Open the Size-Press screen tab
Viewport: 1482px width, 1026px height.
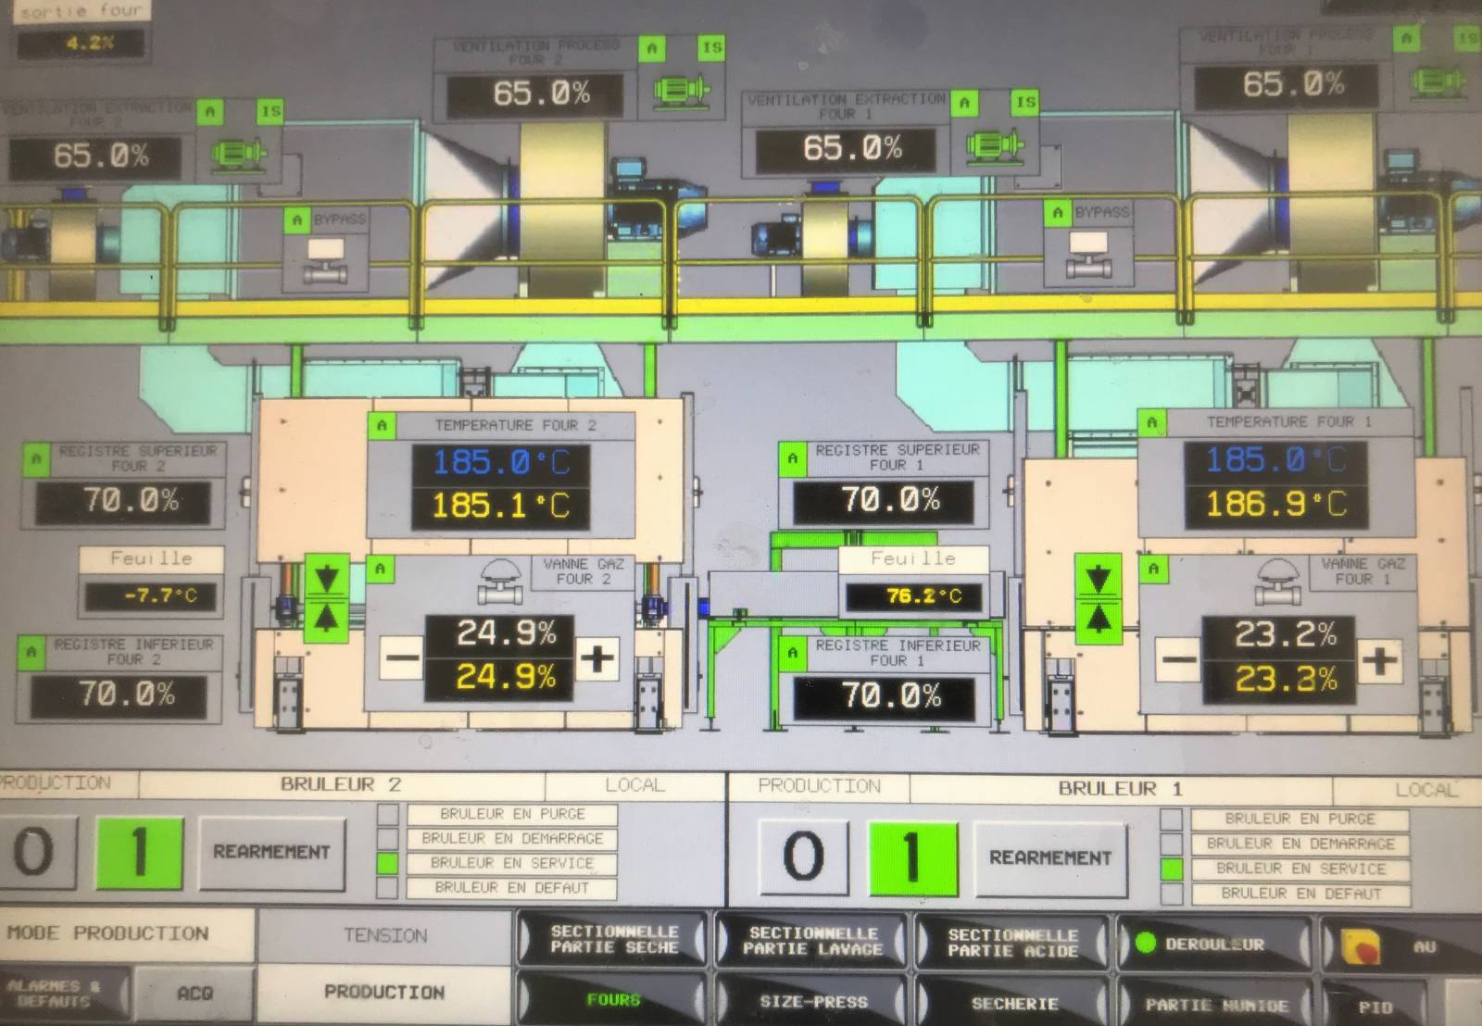point(813,1001)
